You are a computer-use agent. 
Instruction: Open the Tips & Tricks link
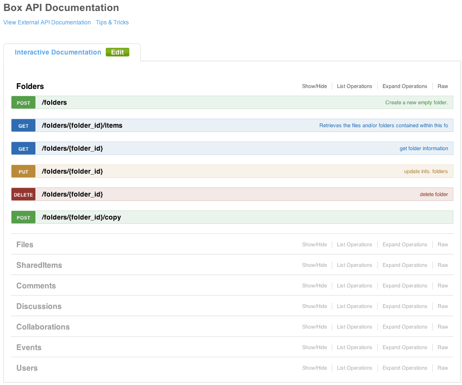112,22
